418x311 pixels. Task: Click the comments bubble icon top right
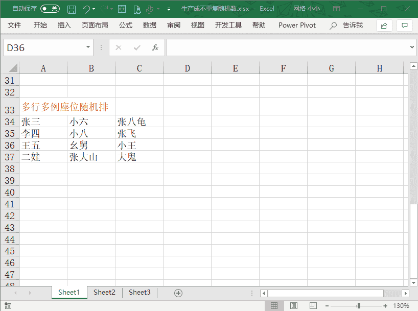pos(405,25)
